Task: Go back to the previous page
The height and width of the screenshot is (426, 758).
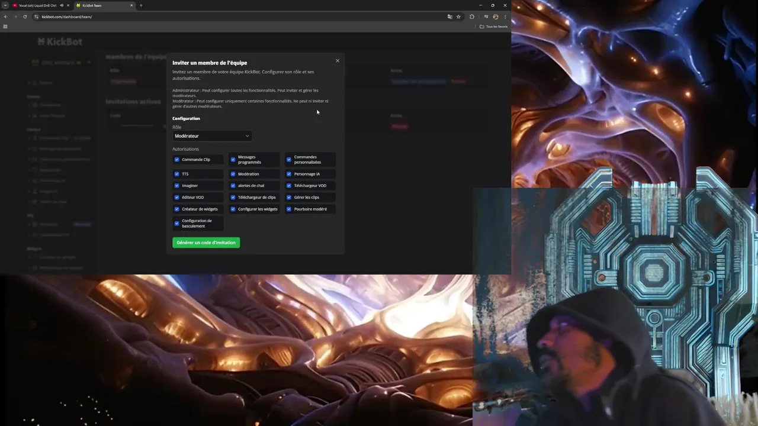Action: click(x=6, y=17)
